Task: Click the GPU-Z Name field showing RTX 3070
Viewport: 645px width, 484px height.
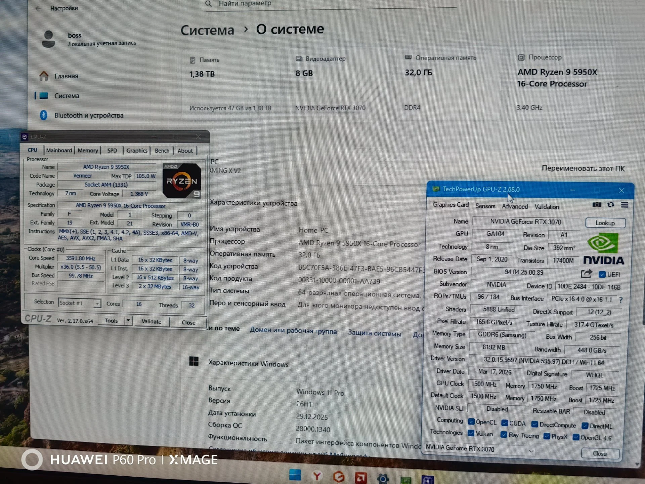Action: point(526,222)
